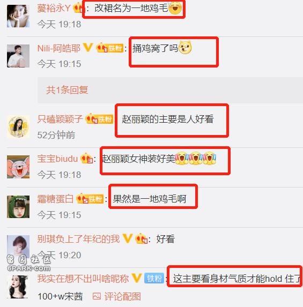The height and width of the screenshot is (307, 303).
Task: Click the blue 铁粉 badge of 我实在想不出叫啥昵称
Action: point(154,278)
